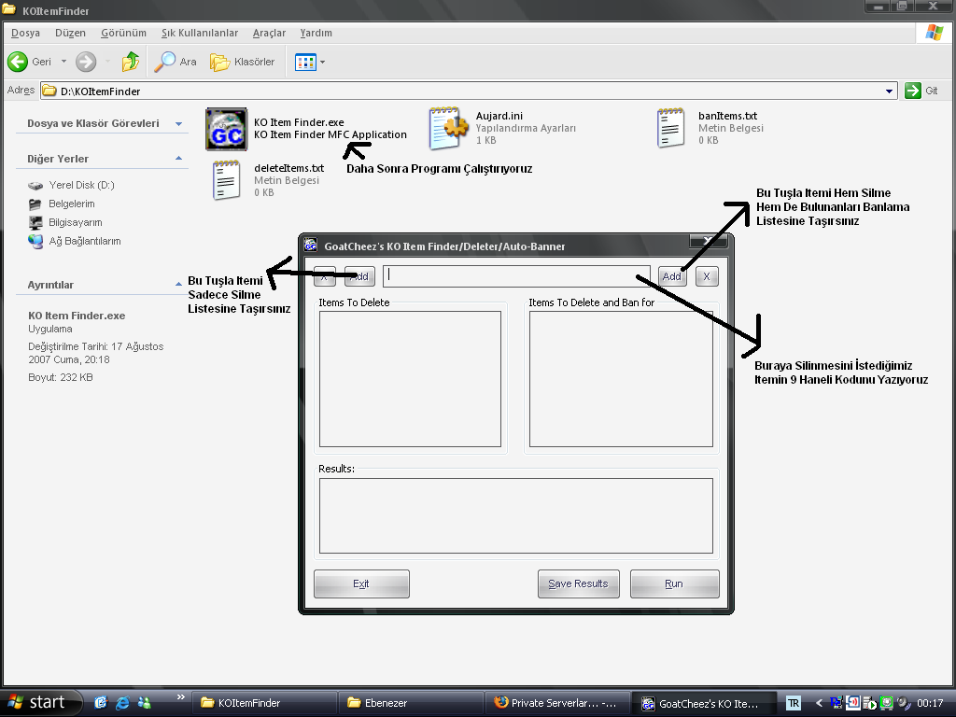Click left Add button for delete list
The image size is (956, 717).
click(x=359, y=276)
